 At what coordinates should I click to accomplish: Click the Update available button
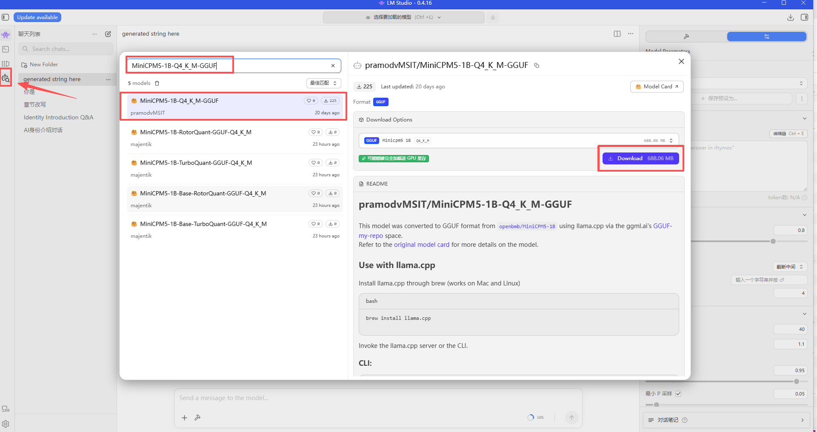tap(37, 17)
